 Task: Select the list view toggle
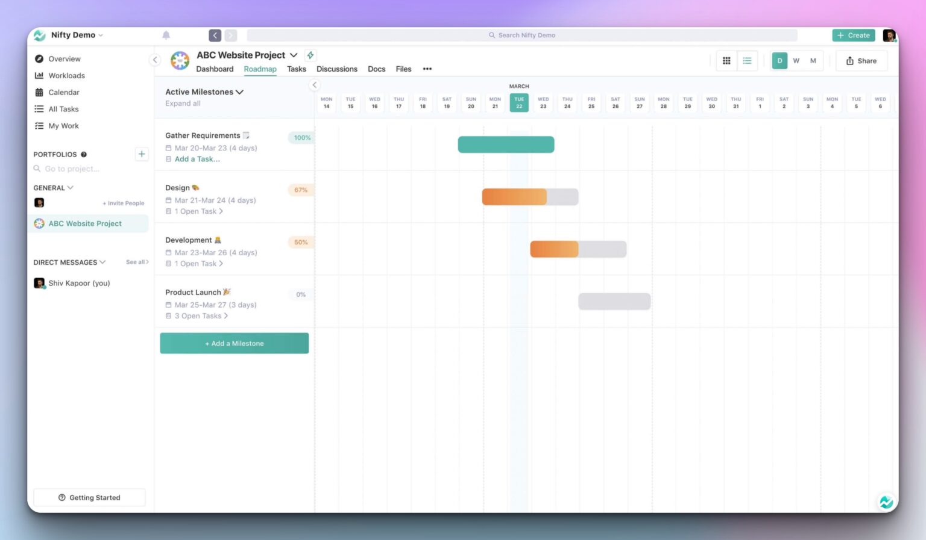point(747,61)
